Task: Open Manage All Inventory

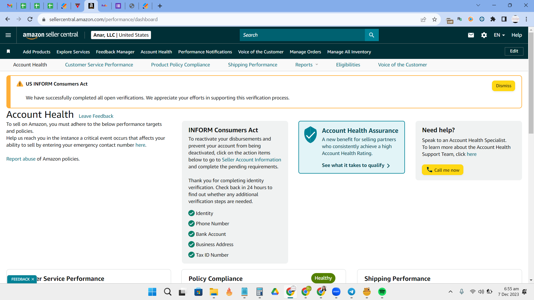Action: pyautogui.click(x=349, y=52)
